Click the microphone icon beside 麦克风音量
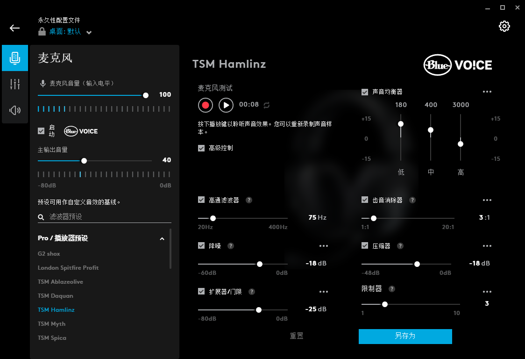The height and width of the screenshot is (359, 525). (43, 84)
